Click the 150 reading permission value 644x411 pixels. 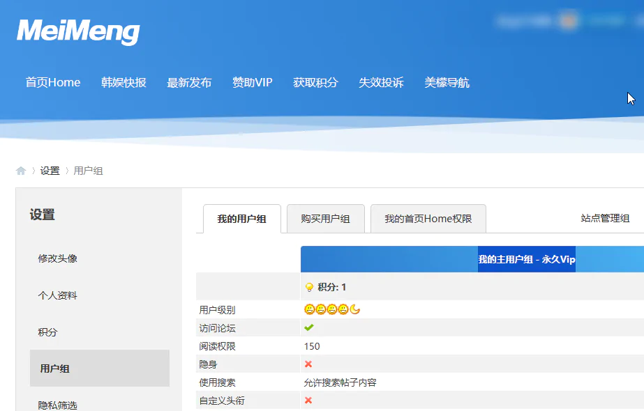pyautogui.click(x=312, y=346)
